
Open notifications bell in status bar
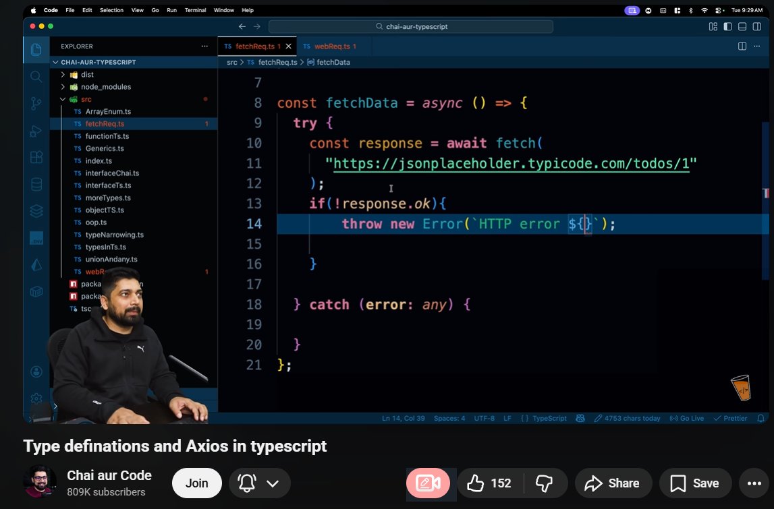tap(761, 418)
